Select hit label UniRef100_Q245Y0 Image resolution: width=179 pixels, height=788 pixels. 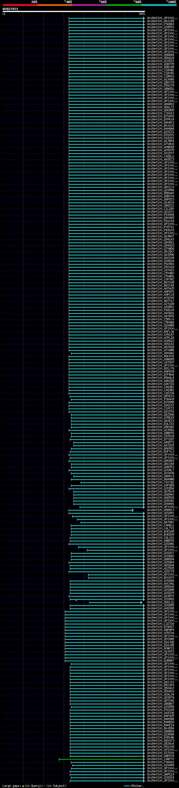tap(161, 596)
